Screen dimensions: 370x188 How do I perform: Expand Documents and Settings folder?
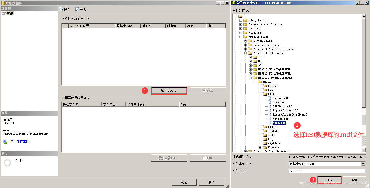click(241, 24)
